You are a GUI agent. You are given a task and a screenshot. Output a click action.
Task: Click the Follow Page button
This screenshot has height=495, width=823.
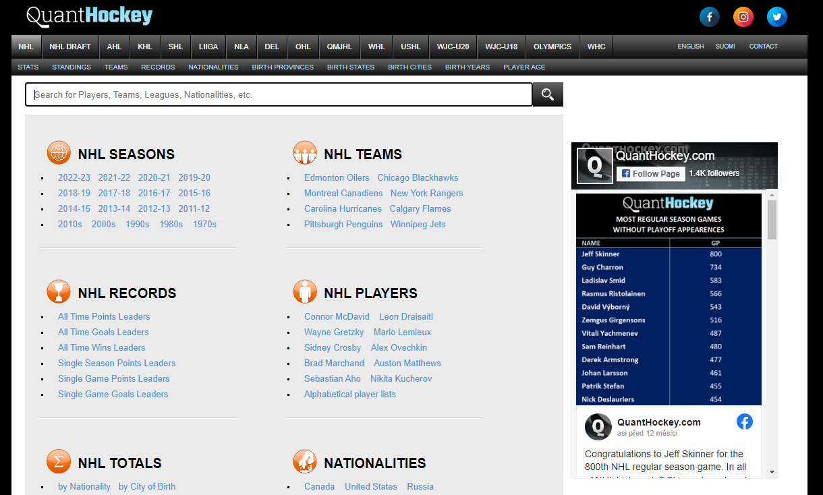pos(651,173)
